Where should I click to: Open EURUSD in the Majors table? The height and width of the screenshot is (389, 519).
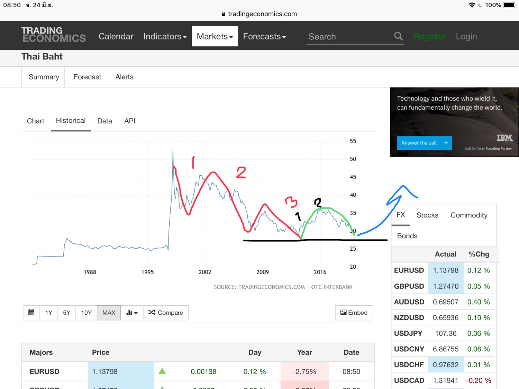[x=44, y=371]
